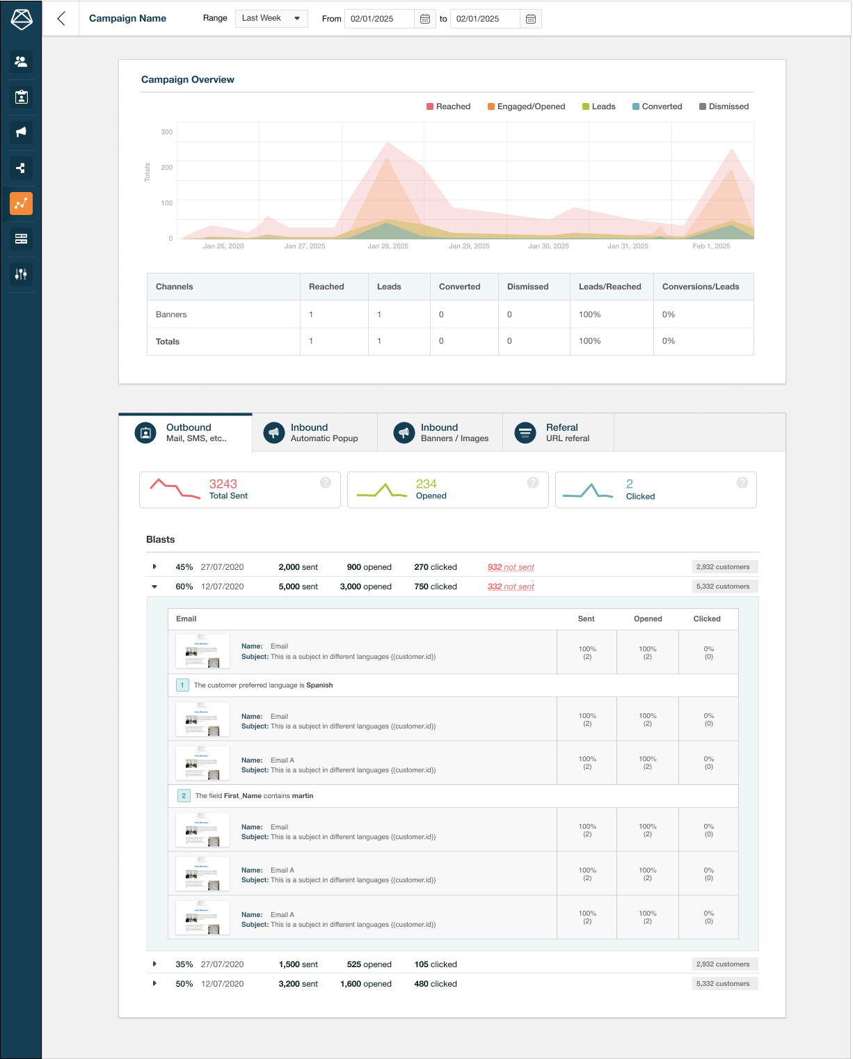
Task: Open the 'Email A' thumbnail under Spanish rule
Action: coord(202,763)
